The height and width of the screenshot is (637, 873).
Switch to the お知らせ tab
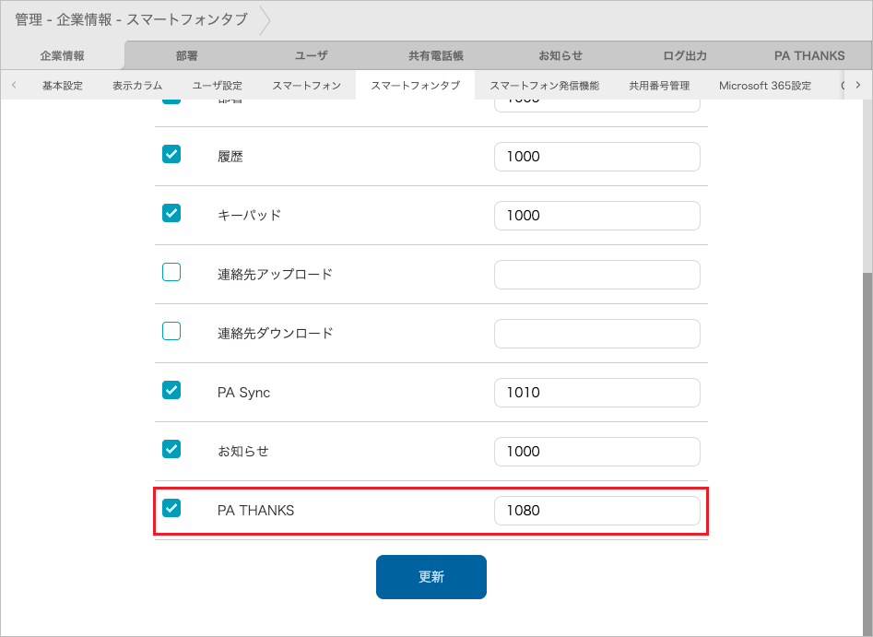pyautogui.click(x=560, y=55)
